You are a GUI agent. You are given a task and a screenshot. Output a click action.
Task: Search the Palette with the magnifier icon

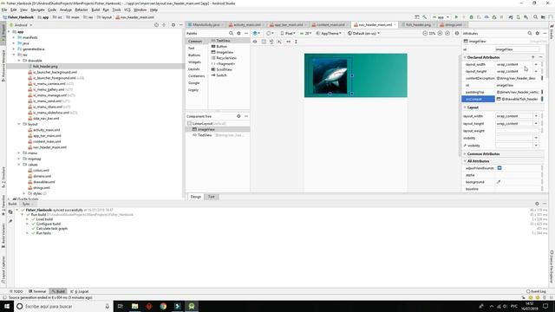(232, 33)
